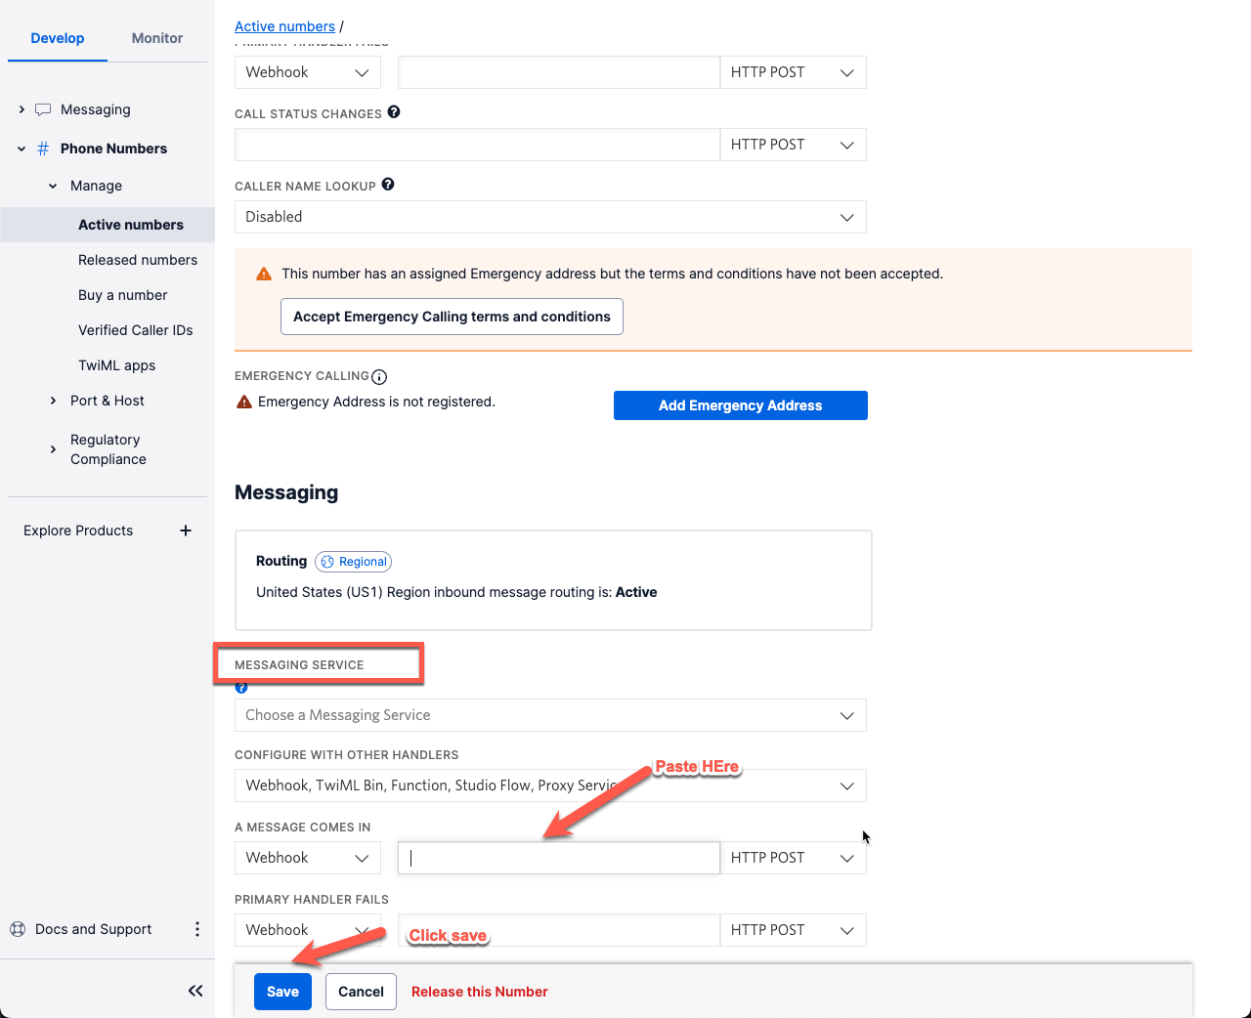This screenshot has width=1251, height=1018.
Task: Open the three-dot menu beside Docs and Support
Action: tap(197, 929)
